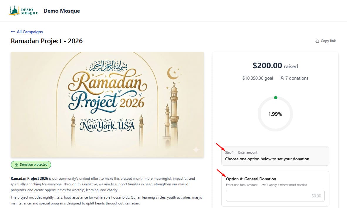Open the All Campaigns link
Screen dimensions: 347x208
(x=30, y=32)
